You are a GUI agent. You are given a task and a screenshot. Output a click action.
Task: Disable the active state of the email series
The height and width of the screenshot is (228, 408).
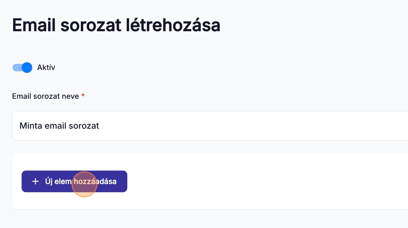point(22,67)
